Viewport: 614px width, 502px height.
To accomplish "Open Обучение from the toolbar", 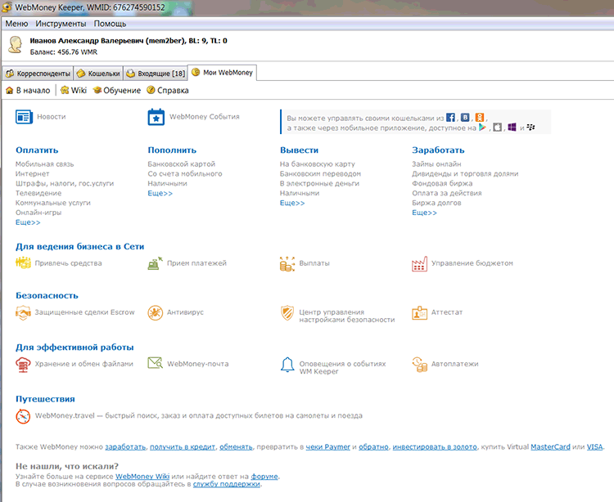I will click(x=117, y=90).
